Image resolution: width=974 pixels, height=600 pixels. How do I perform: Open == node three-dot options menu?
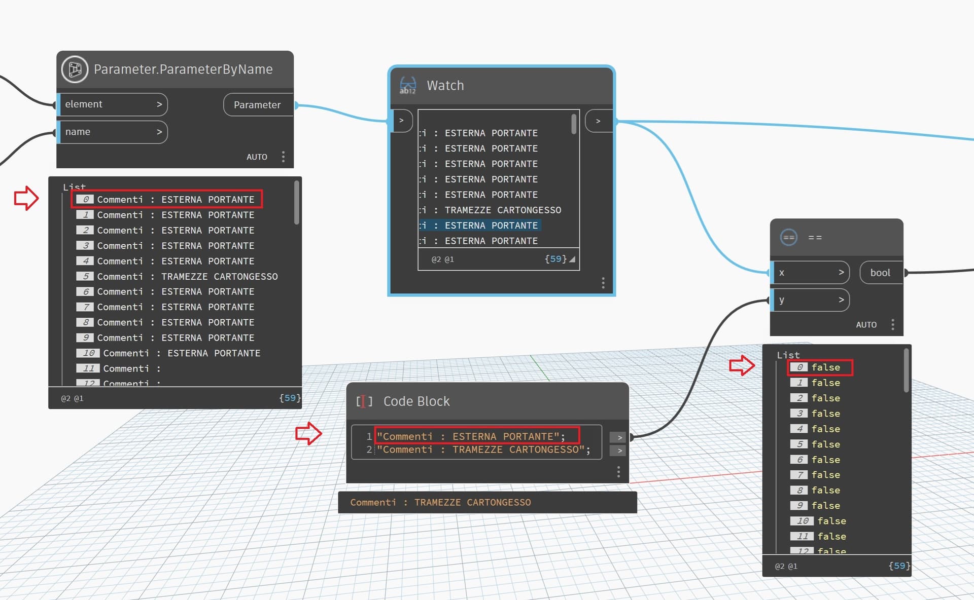coord(892,324)
